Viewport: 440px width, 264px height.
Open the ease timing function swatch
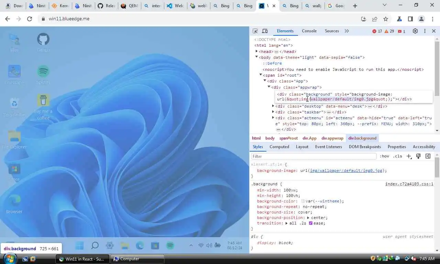[311, 223]
